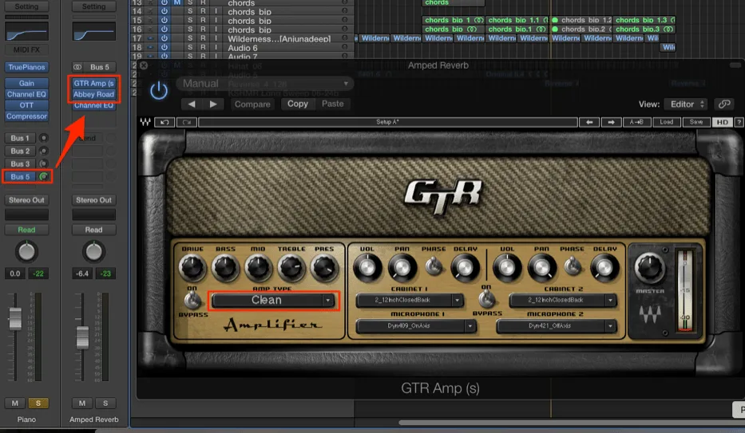
Task: Open the View Editor dropdown
Action: pos(687,104)
